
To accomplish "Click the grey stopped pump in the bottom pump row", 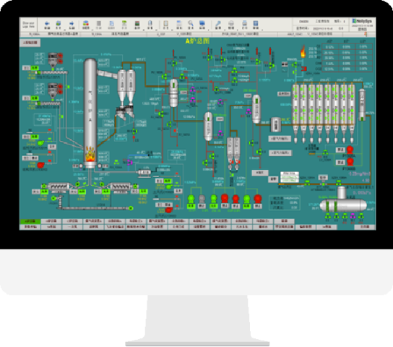I will [202, 199].
